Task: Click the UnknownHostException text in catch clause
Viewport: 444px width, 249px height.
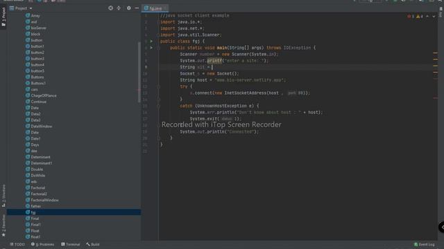Action: point(221,106)
